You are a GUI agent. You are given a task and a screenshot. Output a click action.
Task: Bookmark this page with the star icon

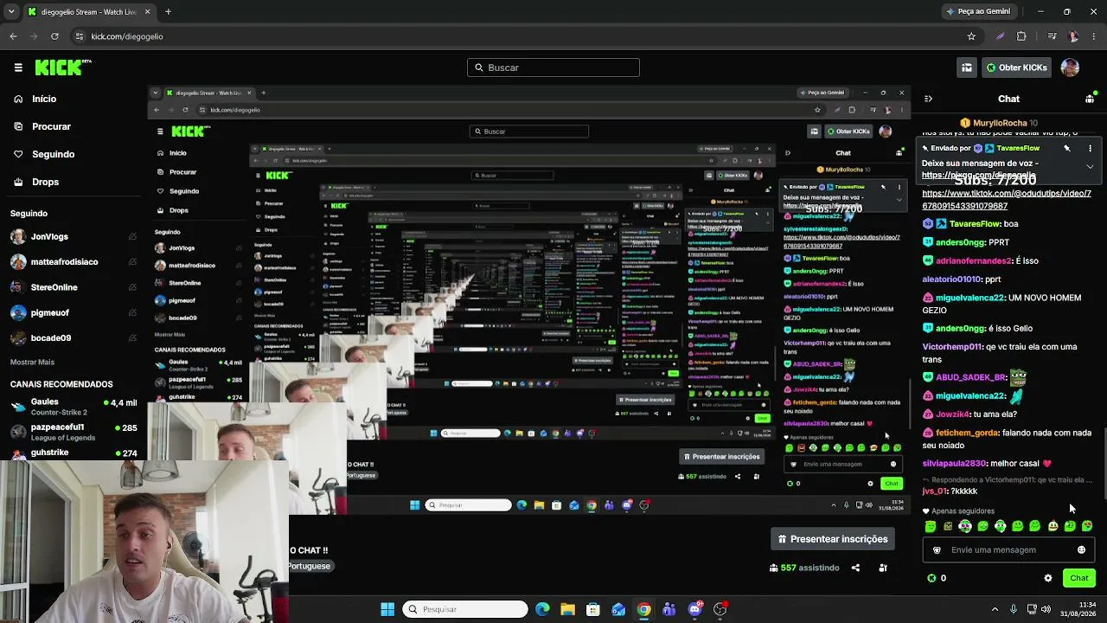click(x=971, y=36)
